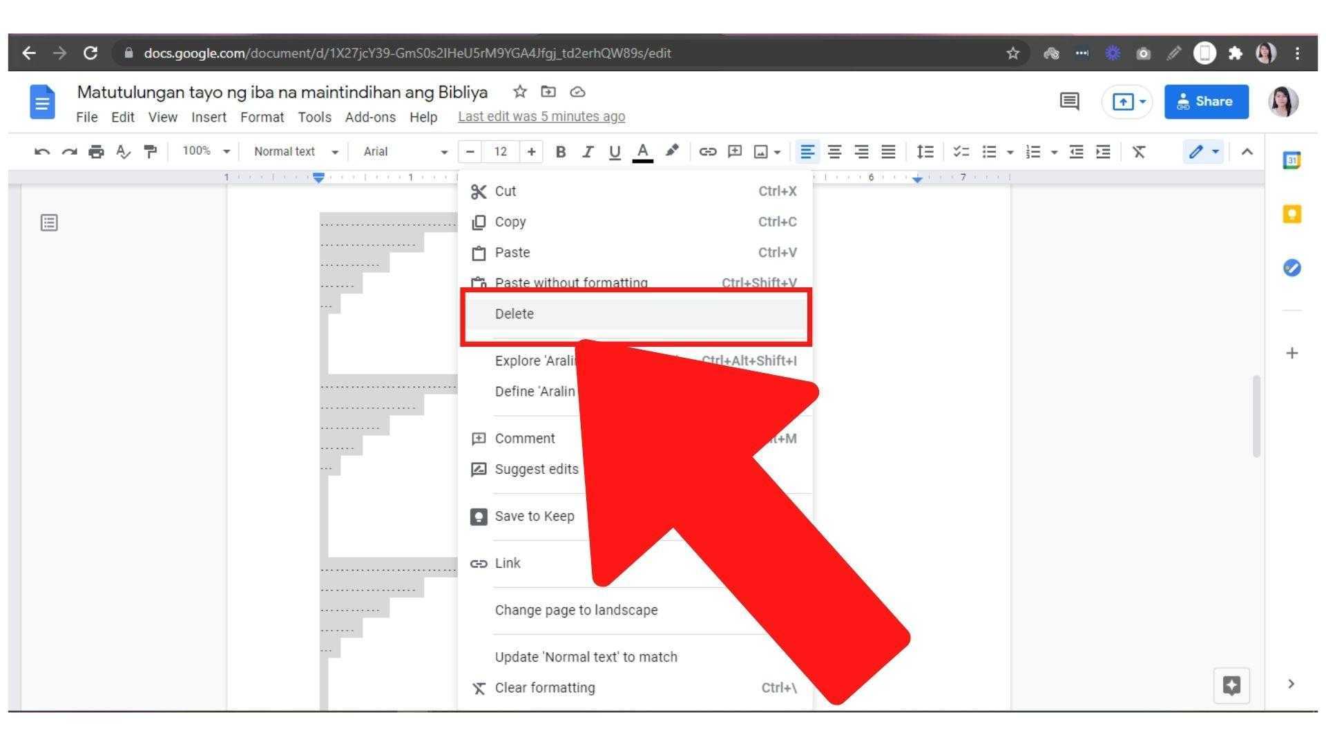Viewport: 1326px width, 746px height.
Task: Open Last edit was 5 minutes ago link
Action: tap(541, 117)
